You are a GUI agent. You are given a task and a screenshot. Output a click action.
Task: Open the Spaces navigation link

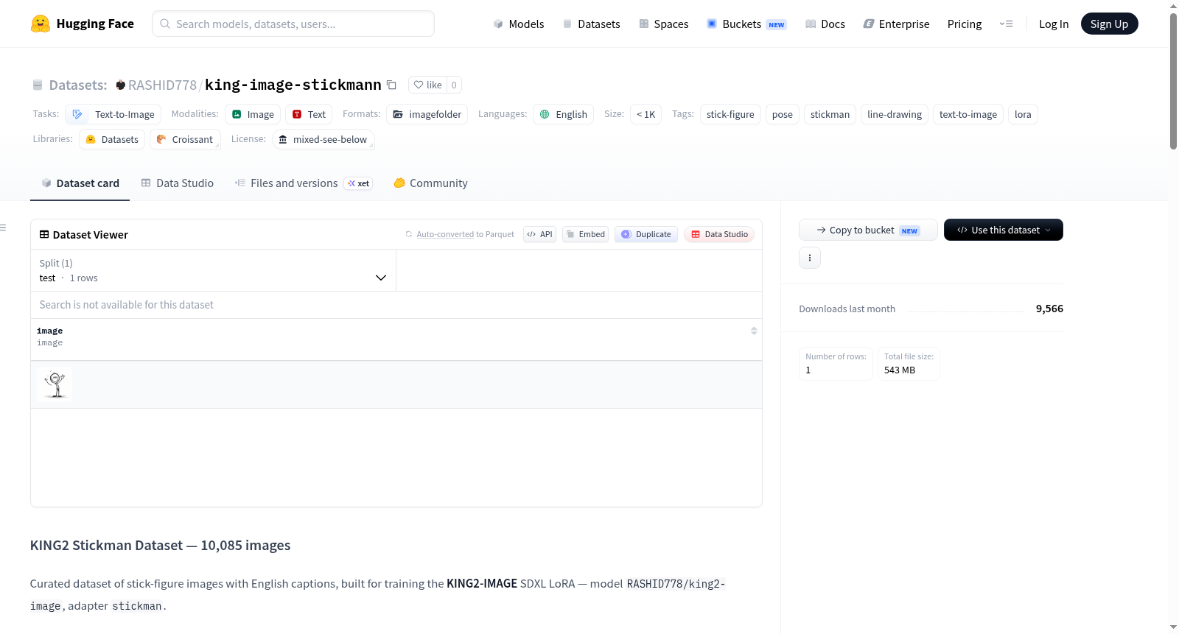point(663,24)
